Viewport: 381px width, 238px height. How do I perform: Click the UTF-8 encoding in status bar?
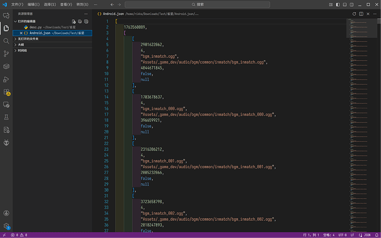(342, 235)
